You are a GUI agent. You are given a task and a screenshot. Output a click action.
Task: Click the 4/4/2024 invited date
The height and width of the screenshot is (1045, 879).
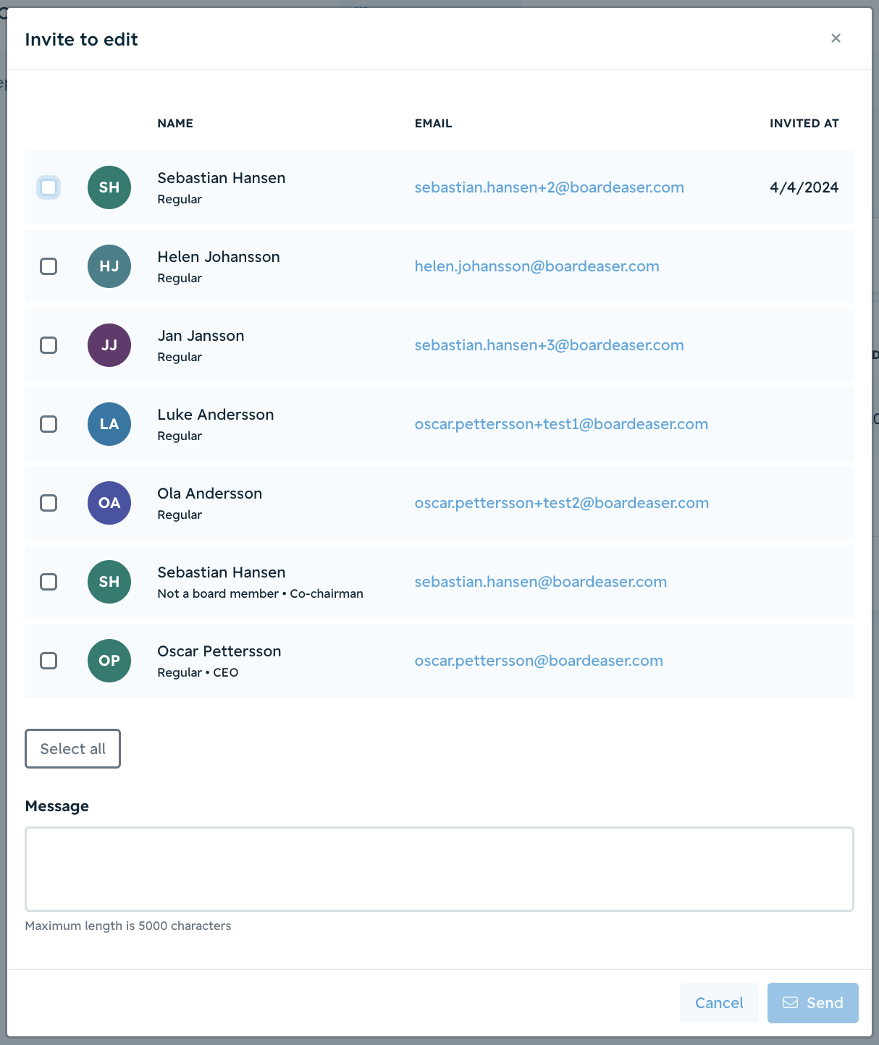[804, 187]
